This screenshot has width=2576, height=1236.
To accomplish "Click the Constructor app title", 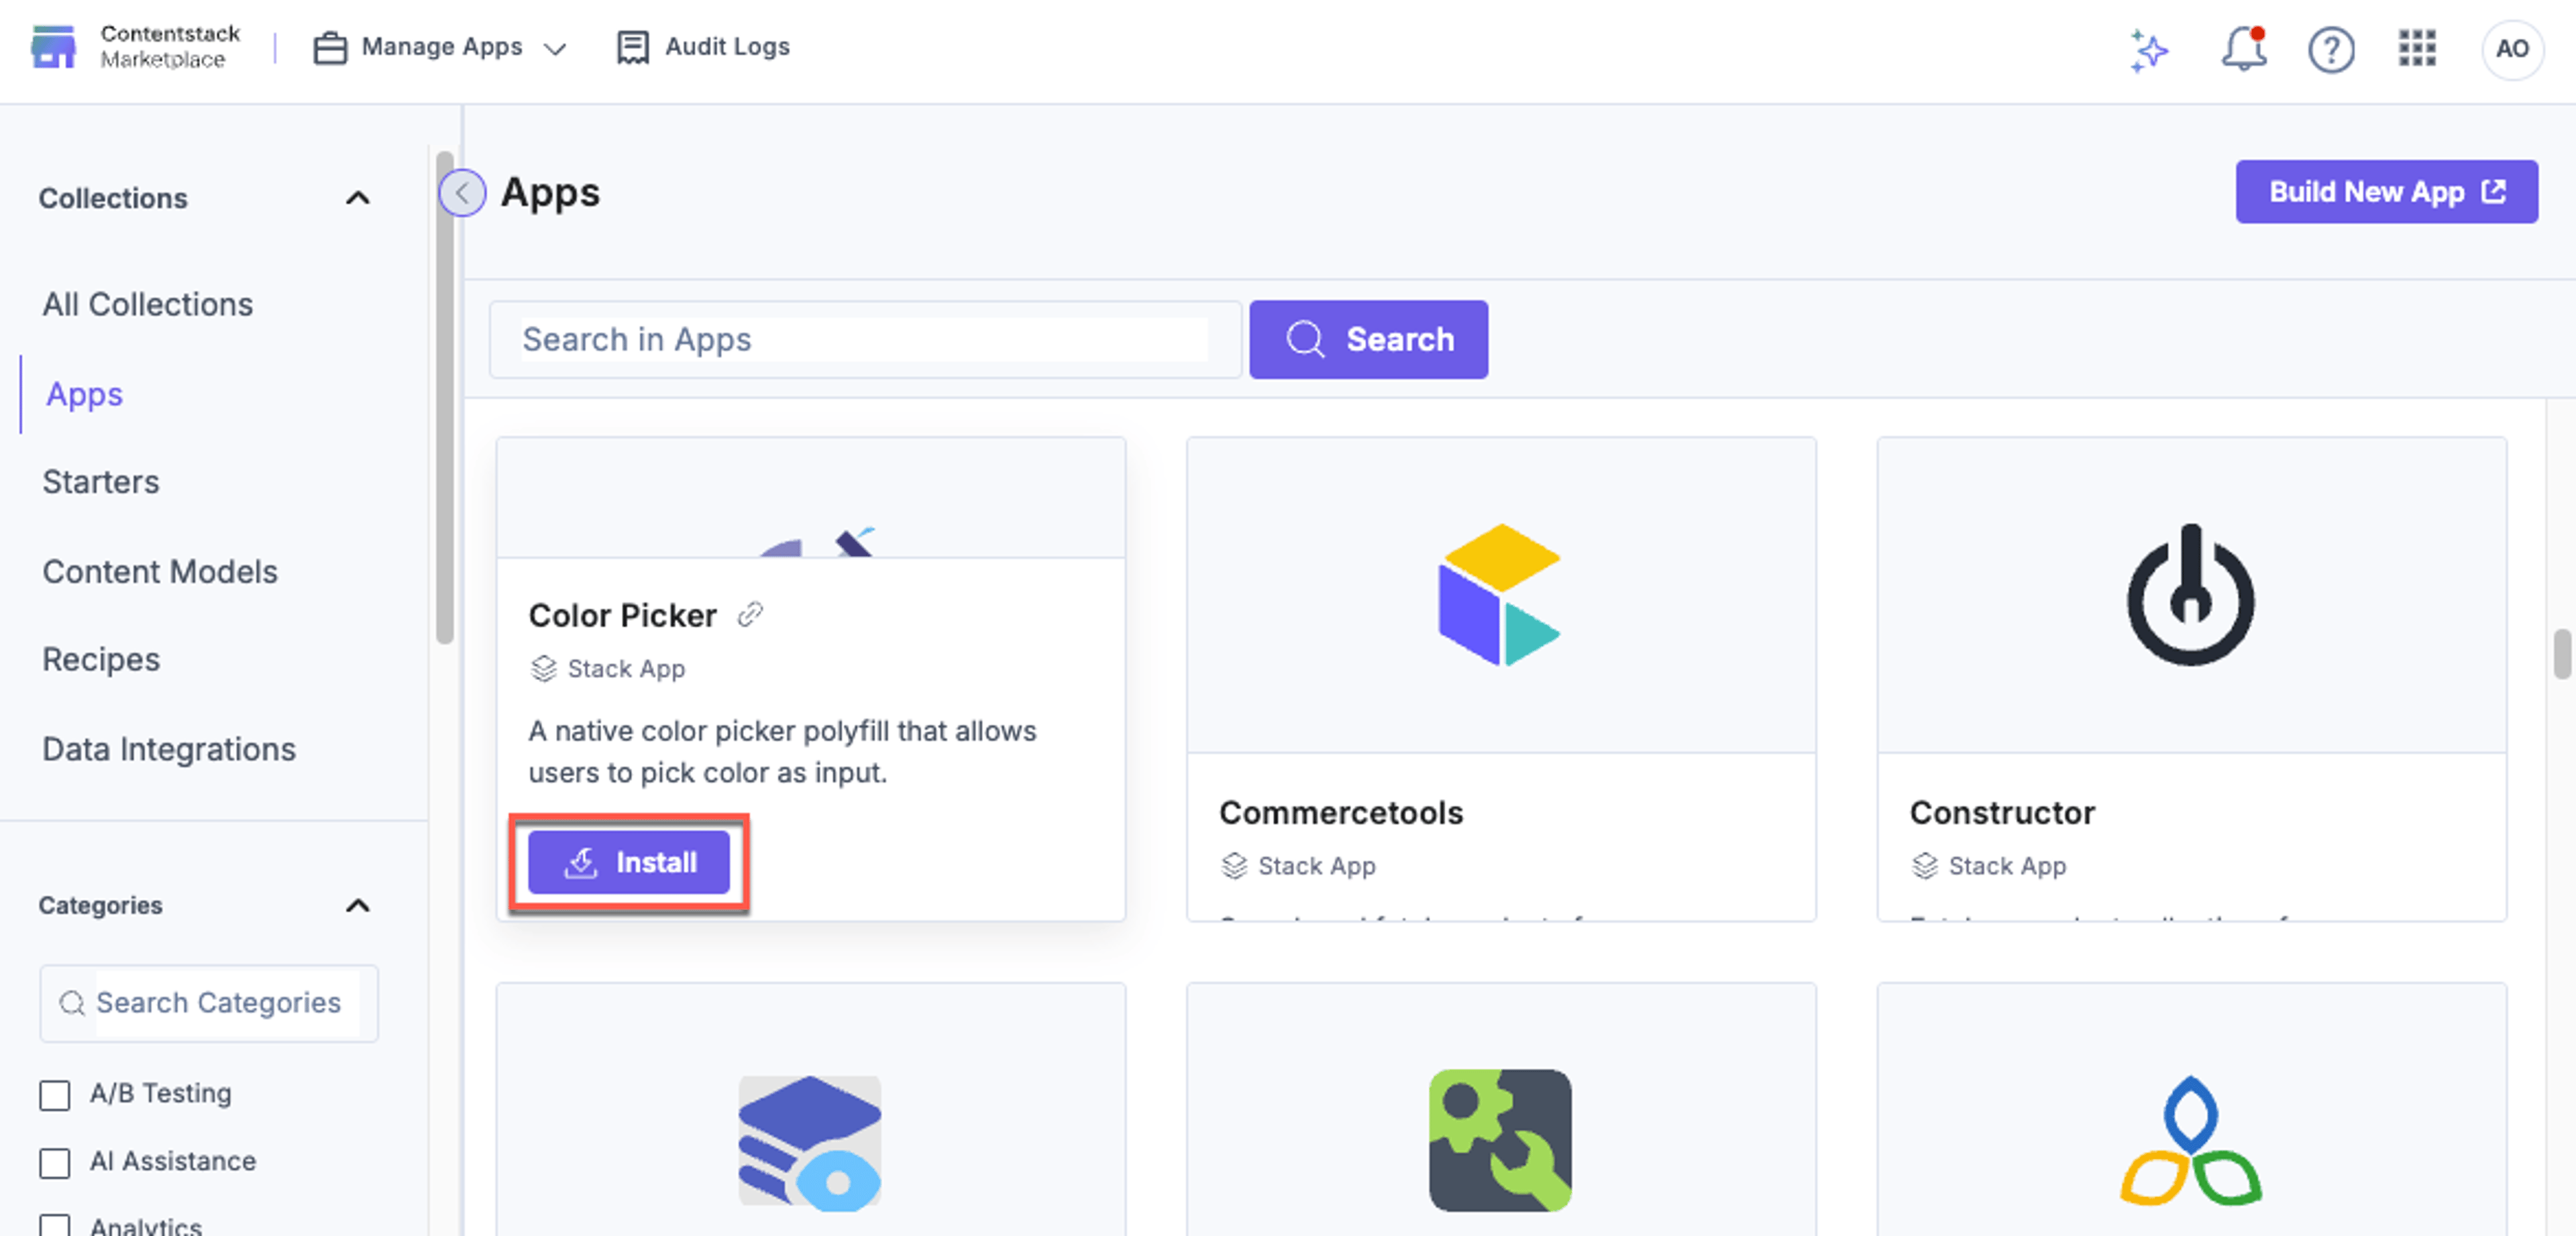I will [2002, 812].
